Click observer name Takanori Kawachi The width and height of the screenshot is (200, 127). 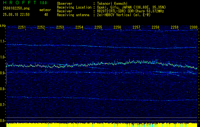(x=112, y=3)
